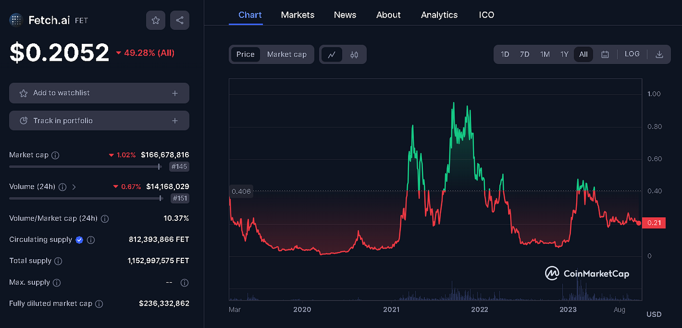Open the News tab
682x328 pixels.
(345, 15)
